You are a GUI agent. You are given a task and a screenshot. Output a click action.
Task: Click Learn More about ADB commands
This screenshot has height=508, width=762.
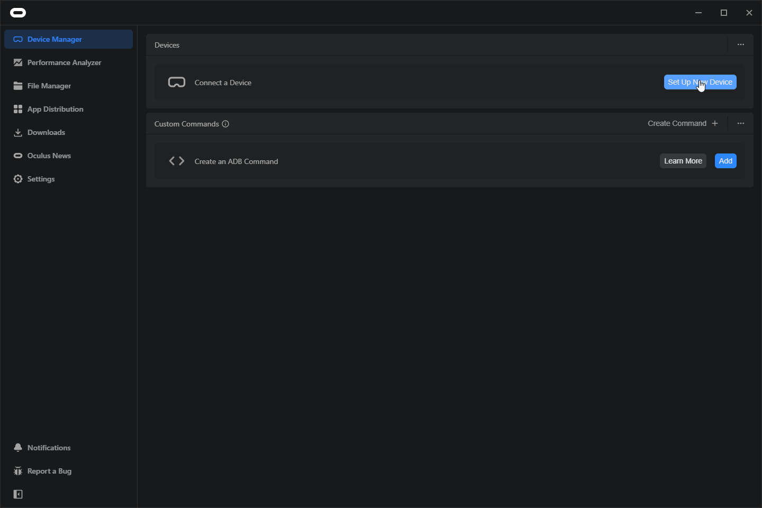coord(683,161)
